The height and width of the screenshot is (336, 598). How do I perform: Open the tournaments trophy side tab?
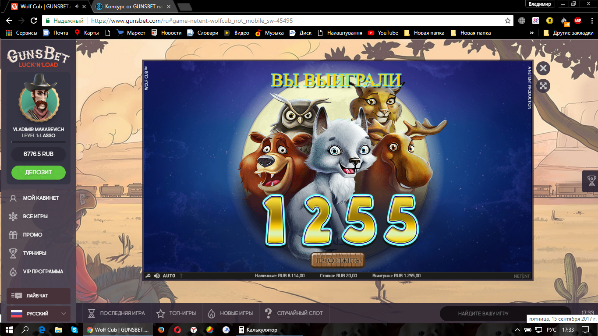[x=591, y=181]
